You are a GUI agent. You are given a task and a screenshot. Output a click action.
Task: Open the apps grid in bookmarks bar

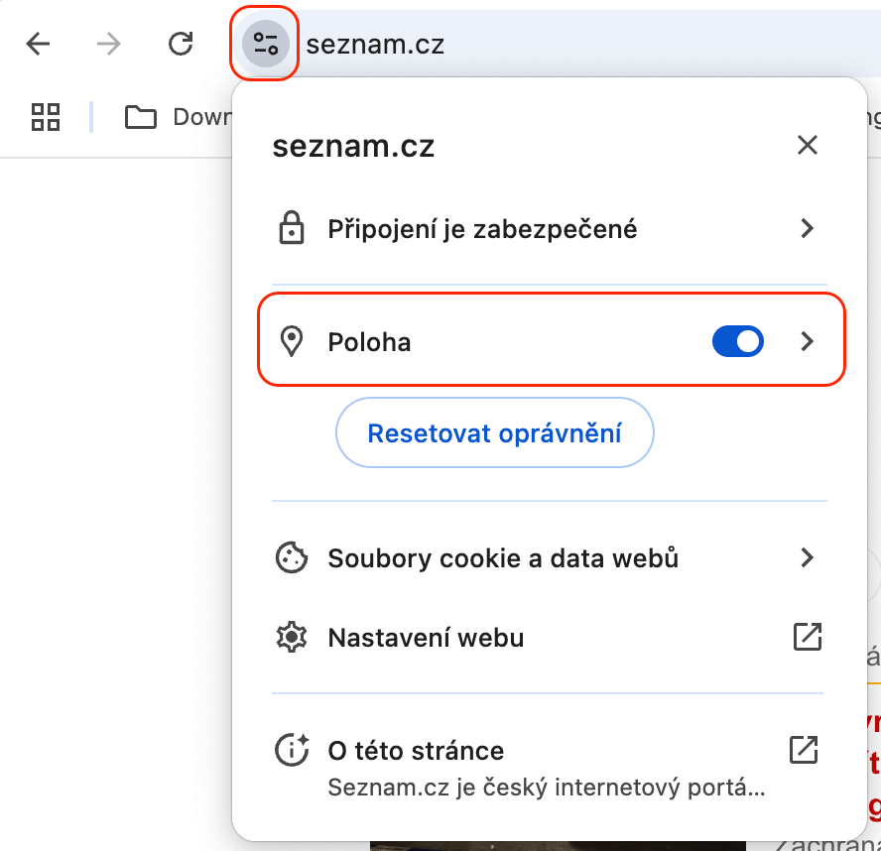coord(46,117)
